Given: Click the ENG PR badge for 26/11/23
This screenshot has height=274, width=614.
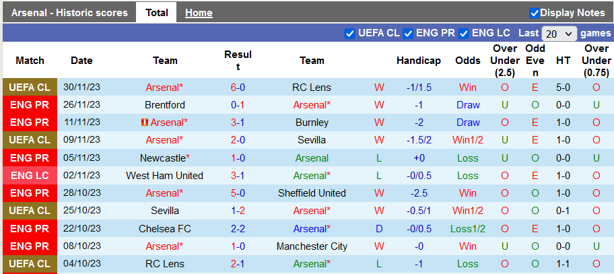Looking at the screenshot, I should coord(30,105).
